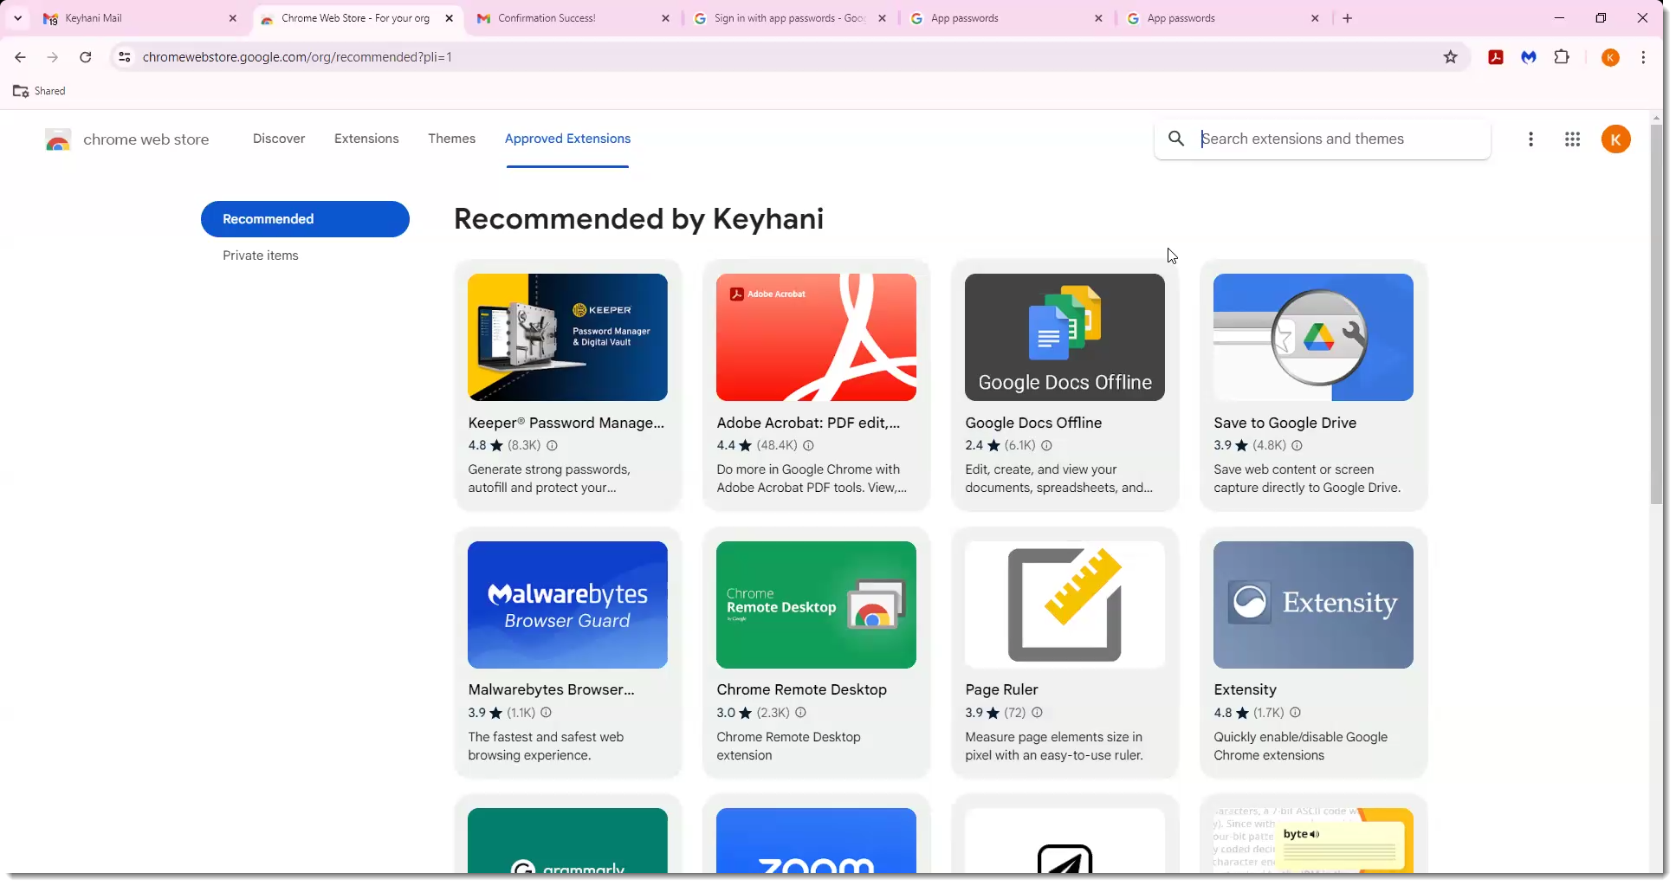Screen dimensions: 1676x886
Task: Click the page vertical scrollbar
Action: [1656, 314]
